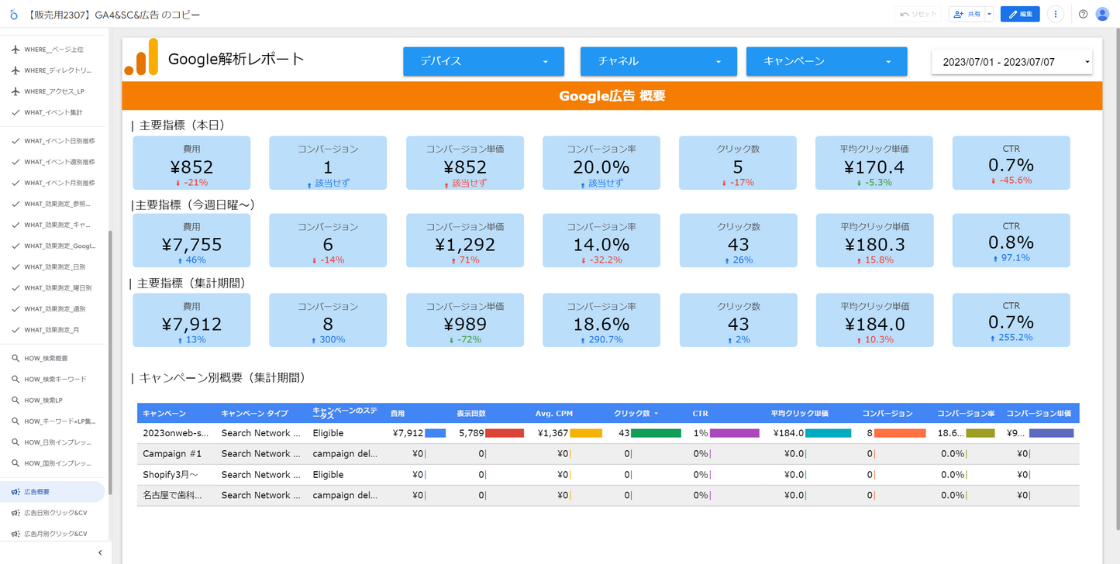Expand the share options arrow next to 共有
This screenshot has width=1120, height=564.
click(989, 14)
